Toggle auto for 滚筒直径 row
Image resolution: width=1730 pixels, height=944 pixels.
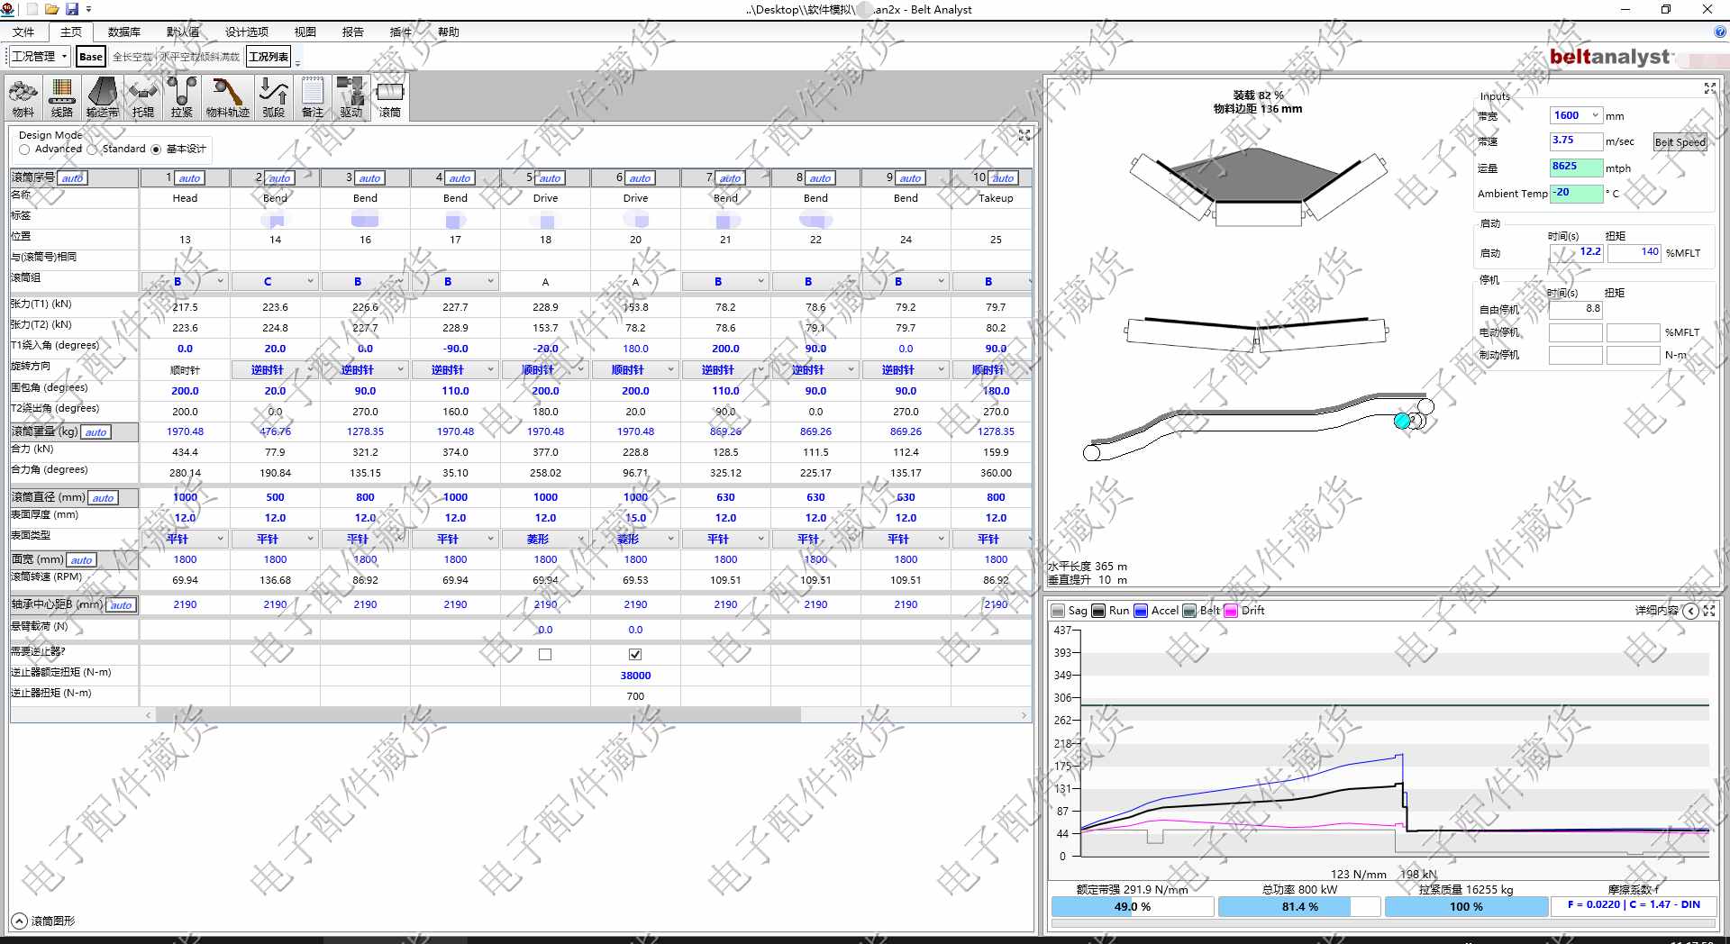103,498
